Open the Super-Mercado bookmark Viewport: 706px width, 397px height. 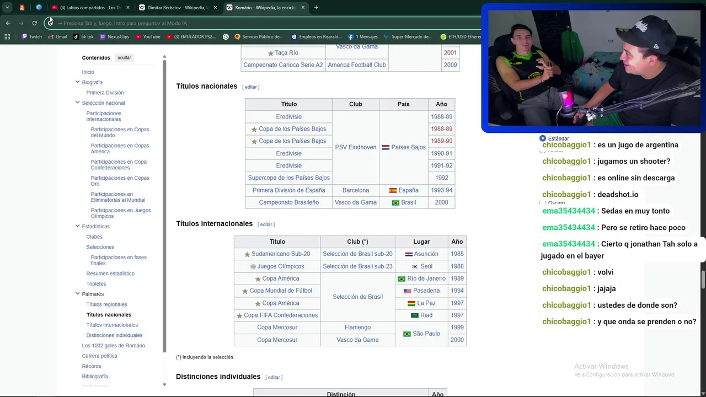tap(408, 37)
